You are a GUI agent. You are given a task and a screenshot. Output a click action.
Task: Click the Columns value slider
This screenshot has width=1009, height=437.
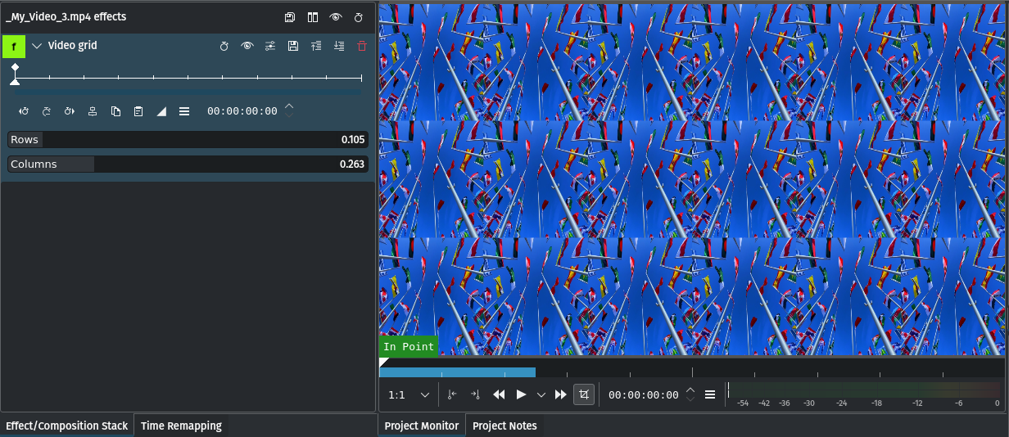point(188,164)
